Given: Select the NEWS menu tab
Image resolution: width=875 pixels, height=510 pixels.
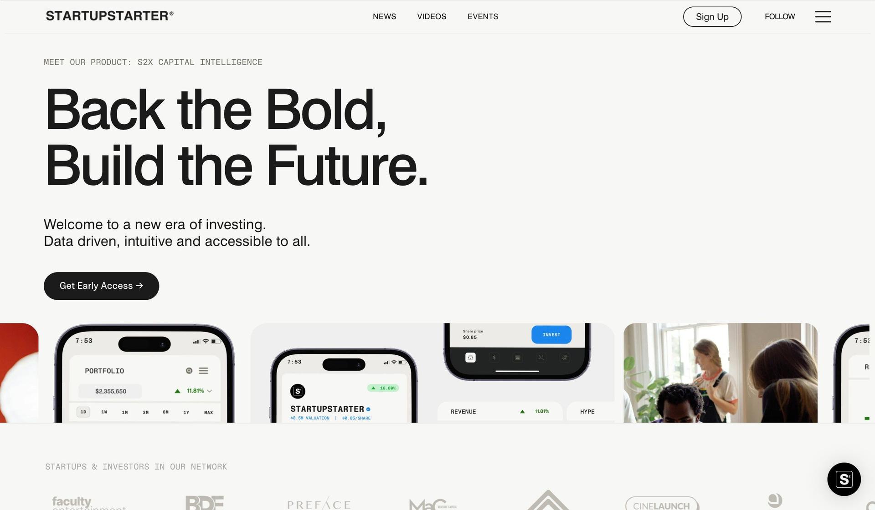Looking at the screenshot, I should [384, 16].
